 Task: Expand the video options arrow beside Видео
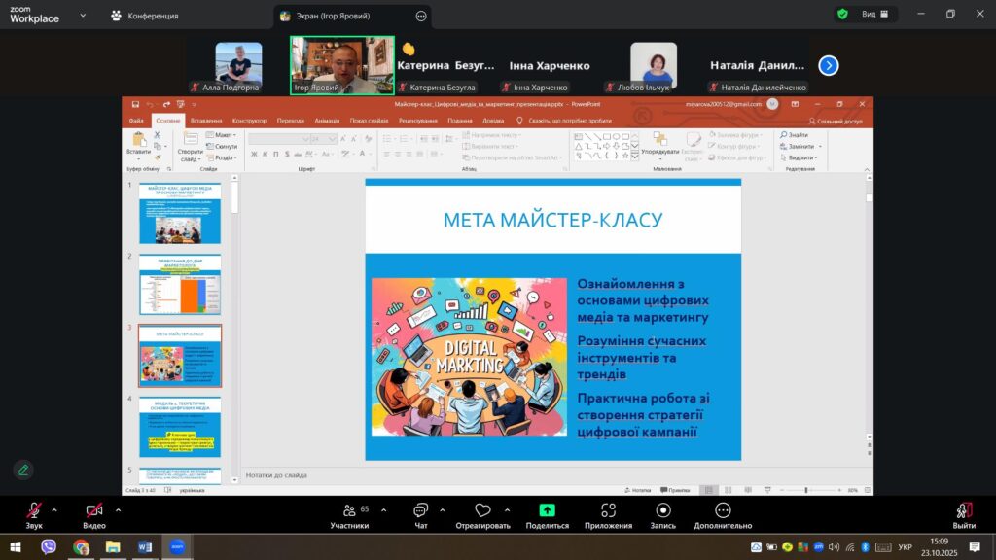119,509
